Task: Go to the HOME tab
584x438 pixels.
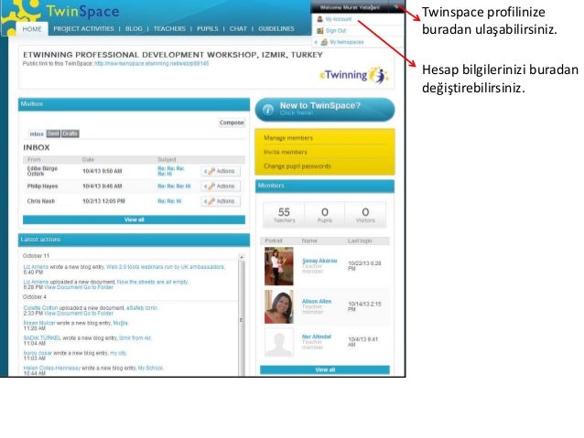Action: 32,29
